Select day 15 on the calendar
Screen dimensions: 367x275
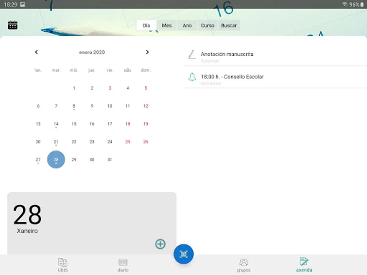(74, 124)
